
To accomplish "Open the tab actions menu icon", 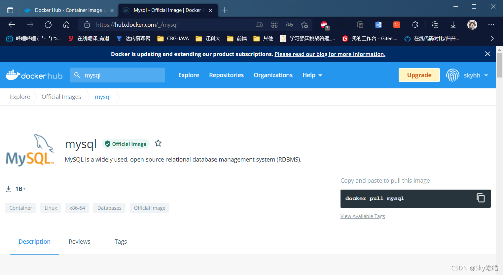I will tap(10, 10).
